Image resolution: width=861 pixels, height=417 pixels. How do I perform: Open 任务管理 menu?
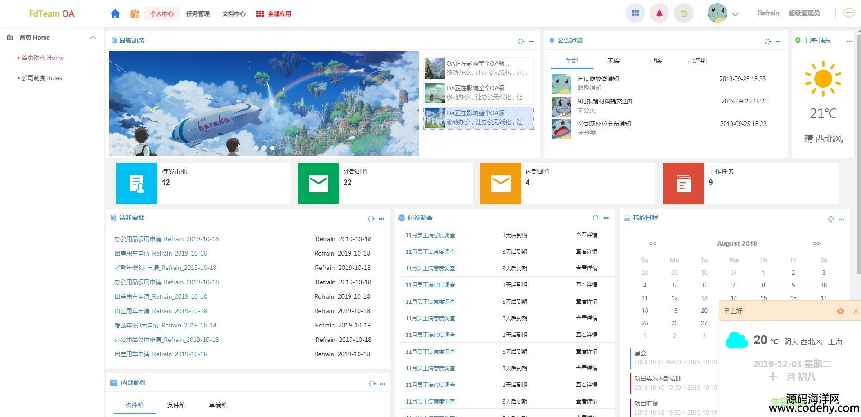pos(198,13)
